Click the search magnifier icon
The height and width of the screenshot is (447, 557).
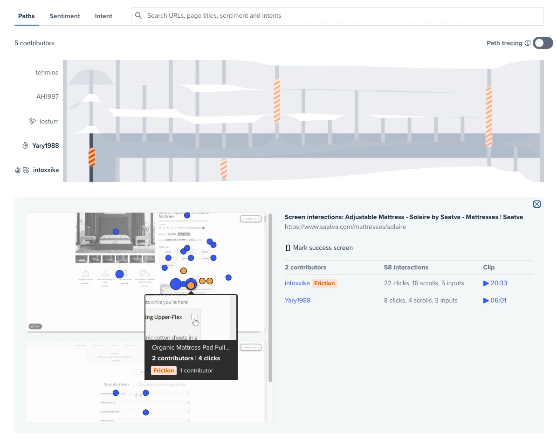138,16
